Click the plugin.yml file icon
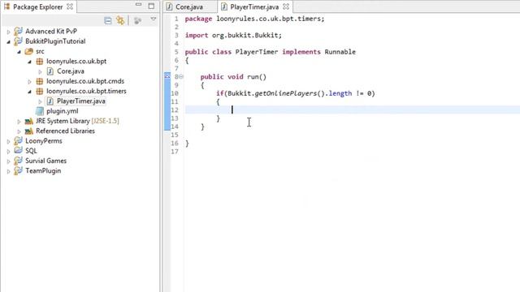 coord(40,111)
